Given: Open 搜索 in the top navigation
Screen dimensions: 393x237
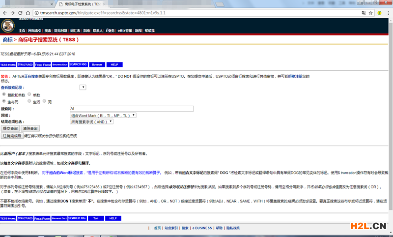Looking at the screenshot, I should [x=48, y=30].
